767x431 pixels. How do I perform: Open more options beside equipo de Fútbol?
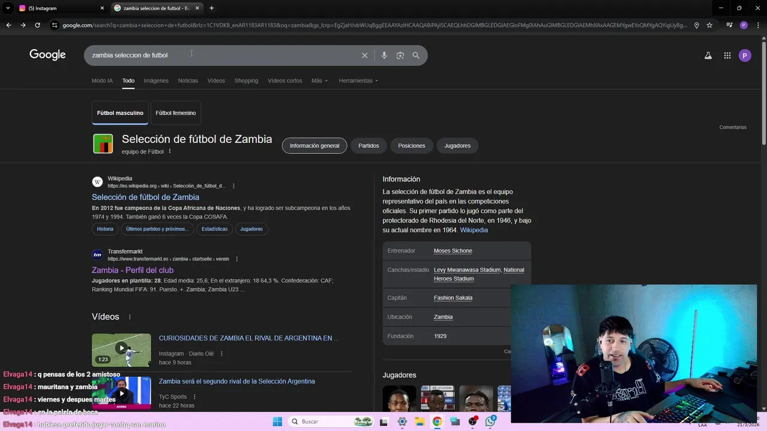[170, 151]
